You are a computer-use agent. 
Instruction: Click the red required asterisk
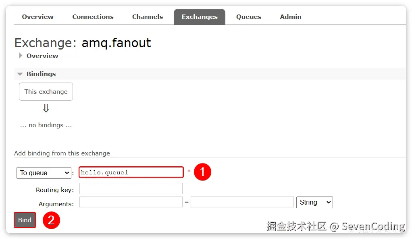coord(189,172)
